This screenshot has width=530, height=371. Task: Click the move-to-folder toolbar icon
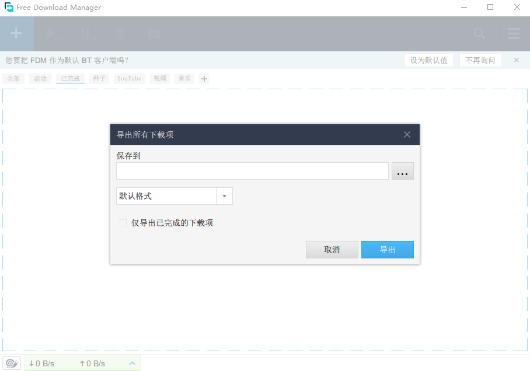pyautogui.click(x=154, y=34)
